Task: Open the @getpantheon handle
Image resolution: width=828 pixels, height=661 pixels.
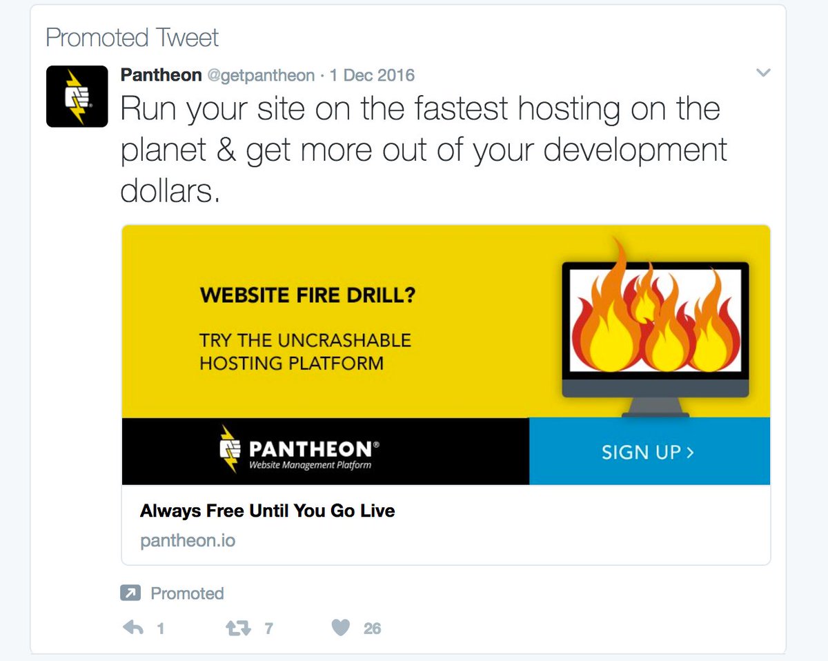Action: coord(261,75)
